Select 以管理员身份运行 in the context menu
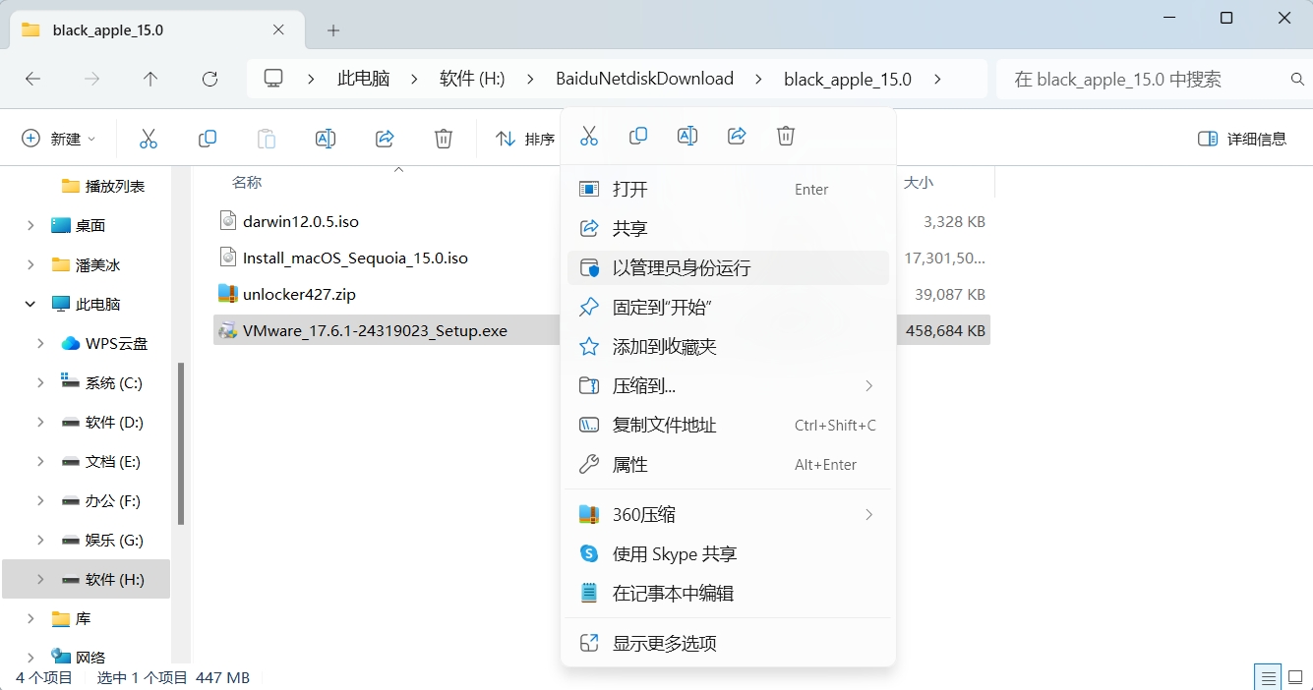This screenshot has width=1313, height=690. [728, 267]
